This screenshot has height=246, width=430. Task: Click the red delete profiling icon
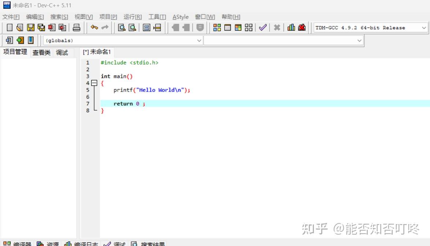click(x=301, y=27)
